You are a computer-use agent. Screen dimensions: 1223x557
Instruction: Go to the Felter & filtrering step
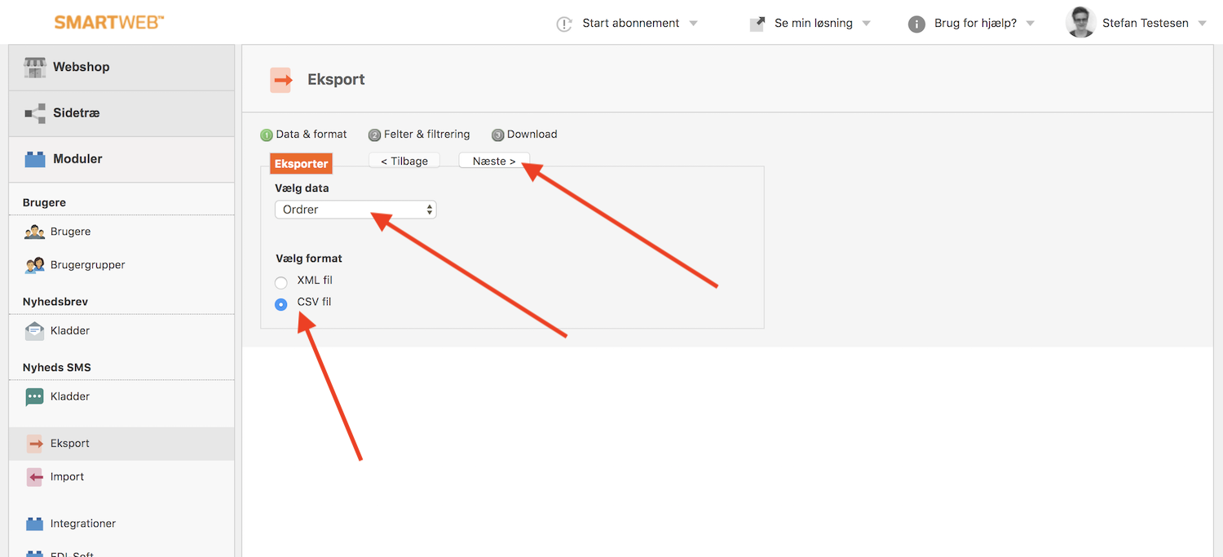click(426, 135)
